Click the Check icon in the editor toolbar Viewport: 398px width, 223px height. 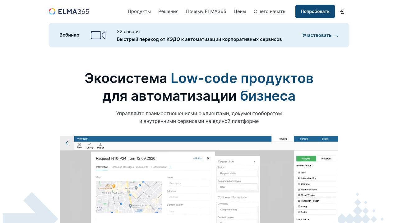click(x=90, y=145)
